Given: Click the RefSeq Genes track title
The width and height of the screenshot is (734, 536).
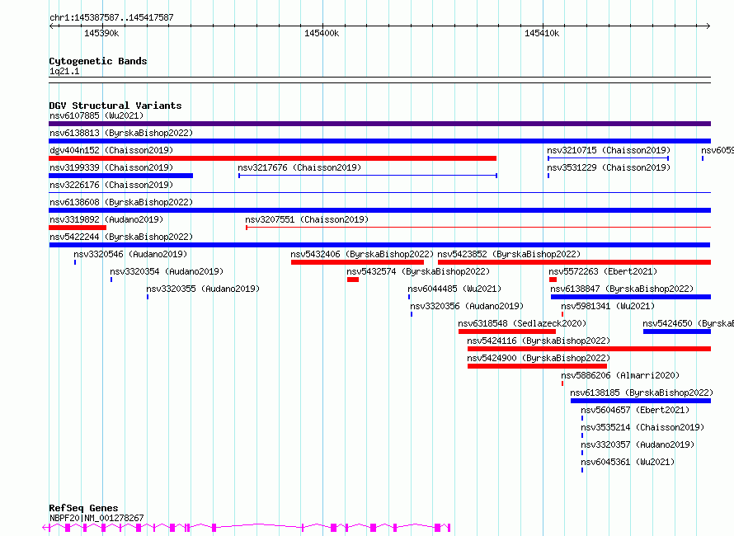Looking at the screenshot, I should pos(83,508).
